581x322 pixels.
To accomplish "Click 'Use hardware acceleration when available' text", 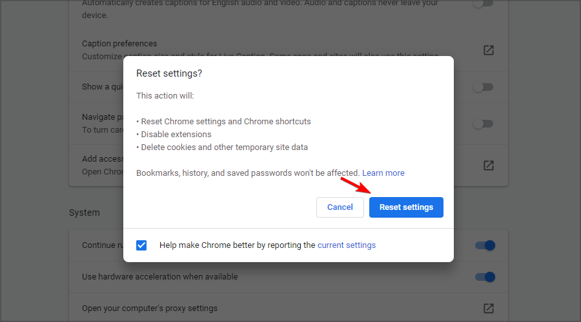I will click(159, 276).
